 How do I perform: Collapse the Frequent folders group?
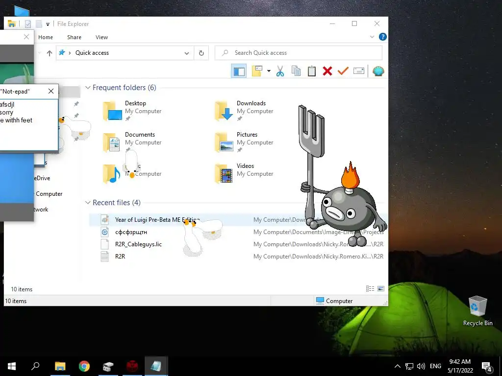tap(88, 88)
